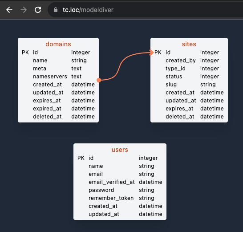Select the domains table title

click(58, 44)
